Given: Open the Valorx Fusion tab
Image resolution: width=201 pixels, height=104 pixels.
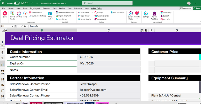Looking at the screenshot, I should (x=97, y=8).
